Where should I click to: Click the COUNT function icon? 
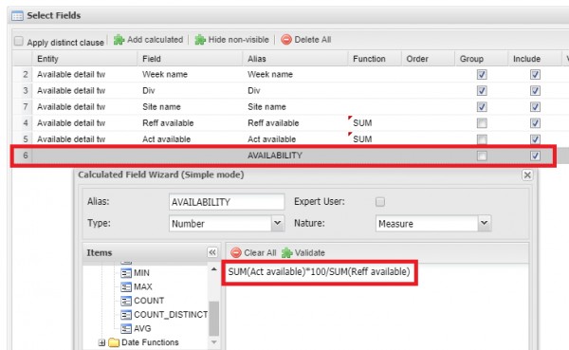[125, 301]
